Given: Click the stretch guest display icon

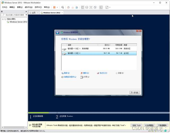Looking at the screenshot, I should pos(107,7).
